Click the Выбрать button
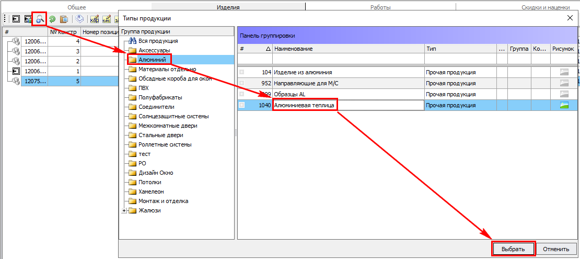This screenshot has width=580, height=259. (513, 249)
